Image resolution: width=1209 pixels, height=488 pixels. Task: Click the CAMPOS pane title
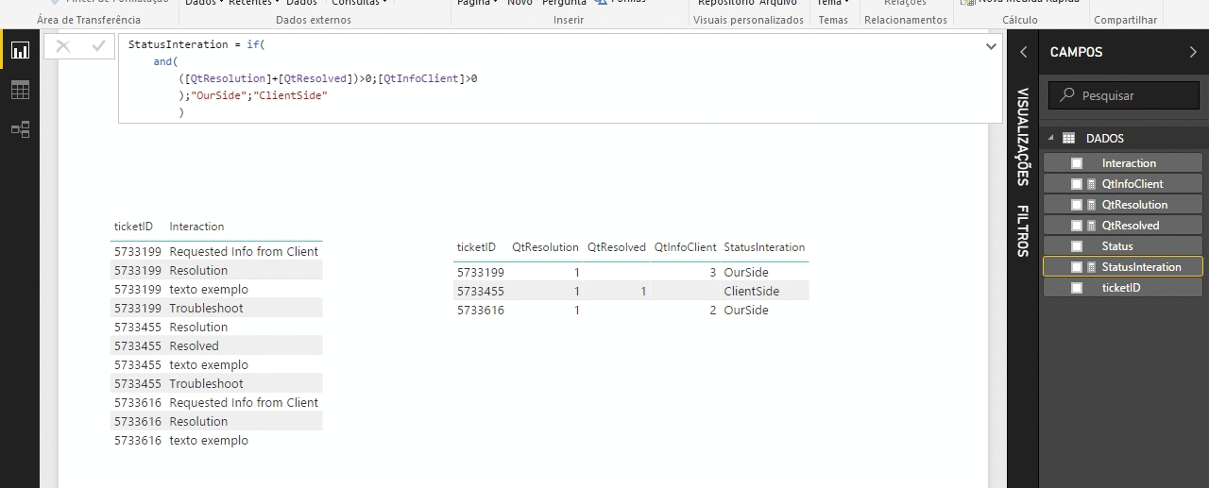[x=1076, y=53]
